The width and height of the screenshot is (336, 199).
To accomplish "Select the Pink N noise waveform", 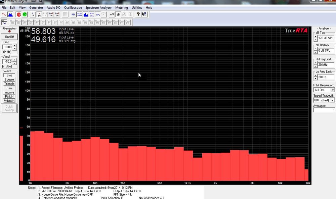I will [9, 97].
